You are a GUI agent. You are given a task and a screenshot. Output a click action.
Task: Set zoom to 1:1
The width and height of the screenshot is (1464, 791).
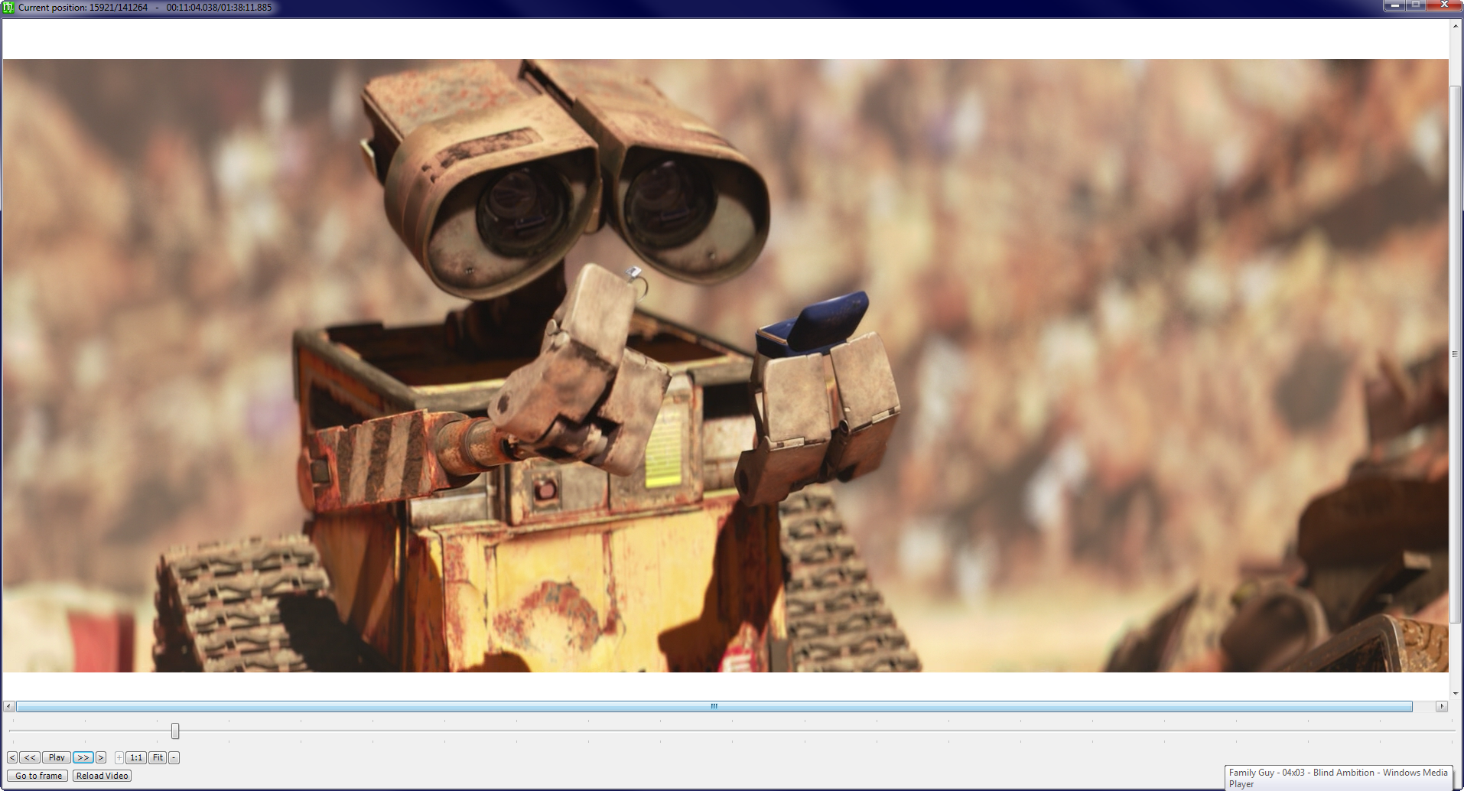point(136,757)
